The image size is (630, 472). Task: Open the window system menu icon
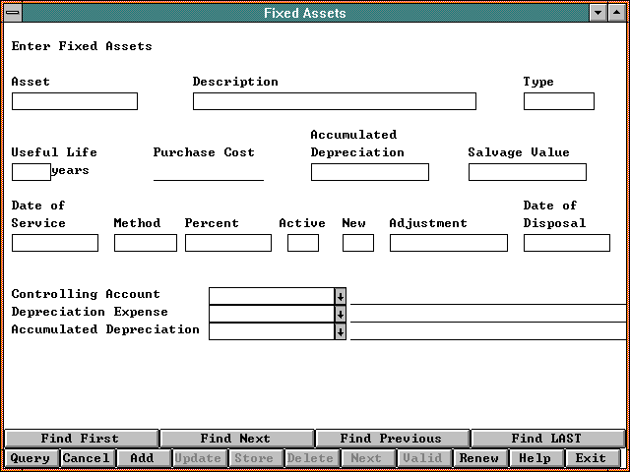13,13
